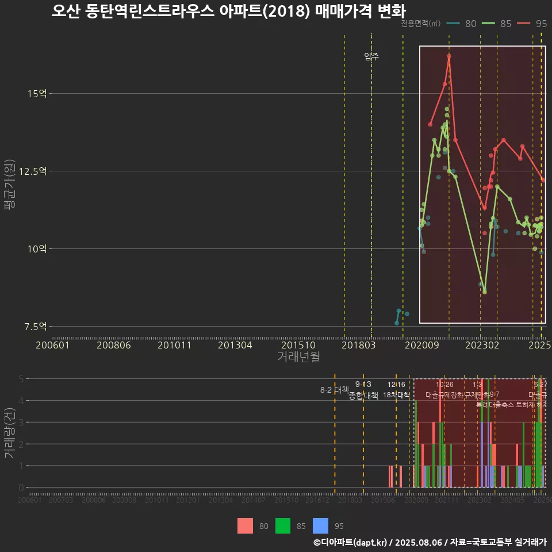This screenshot has height=552, width=552.
Task: Click the green 85 legend swatch
Action: click(283, 526)
